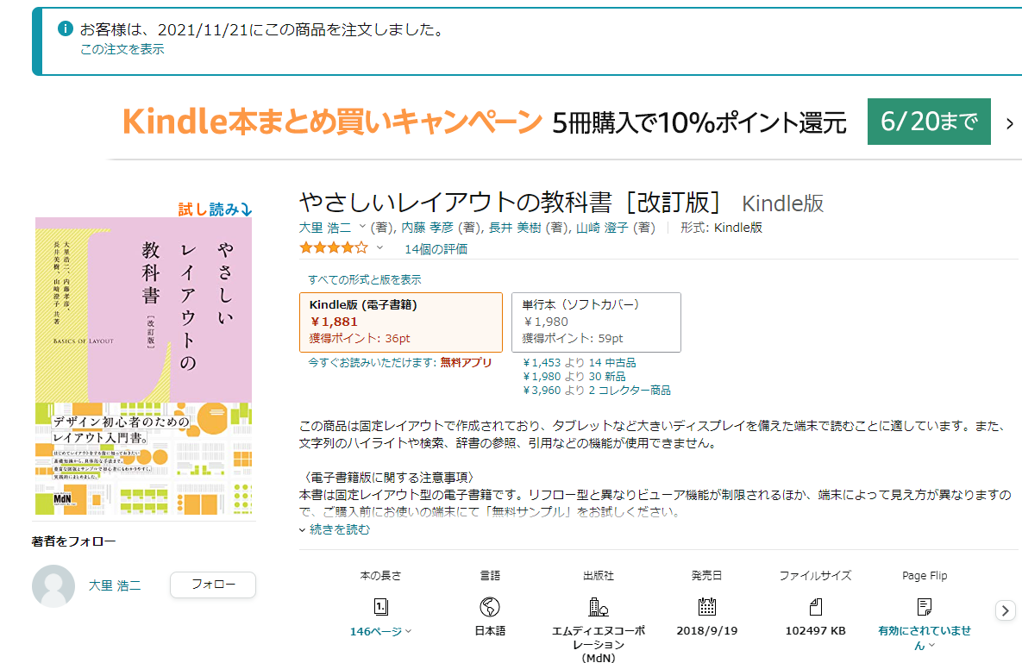Viewport: 1022px width, 663px height.
Task: Open '有効にされていません' Page Flip dropdown
Action: tap(925, 638)
